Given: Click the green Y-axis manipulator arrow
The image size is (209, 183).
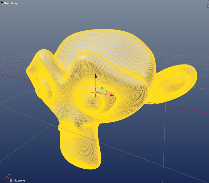Looking at the screenshot, I should 102,88.
